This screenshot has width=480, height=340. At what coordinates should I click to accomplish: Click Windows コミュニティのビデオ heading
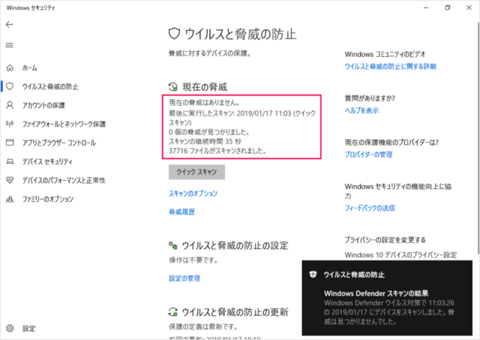click(x=385, y=54)
